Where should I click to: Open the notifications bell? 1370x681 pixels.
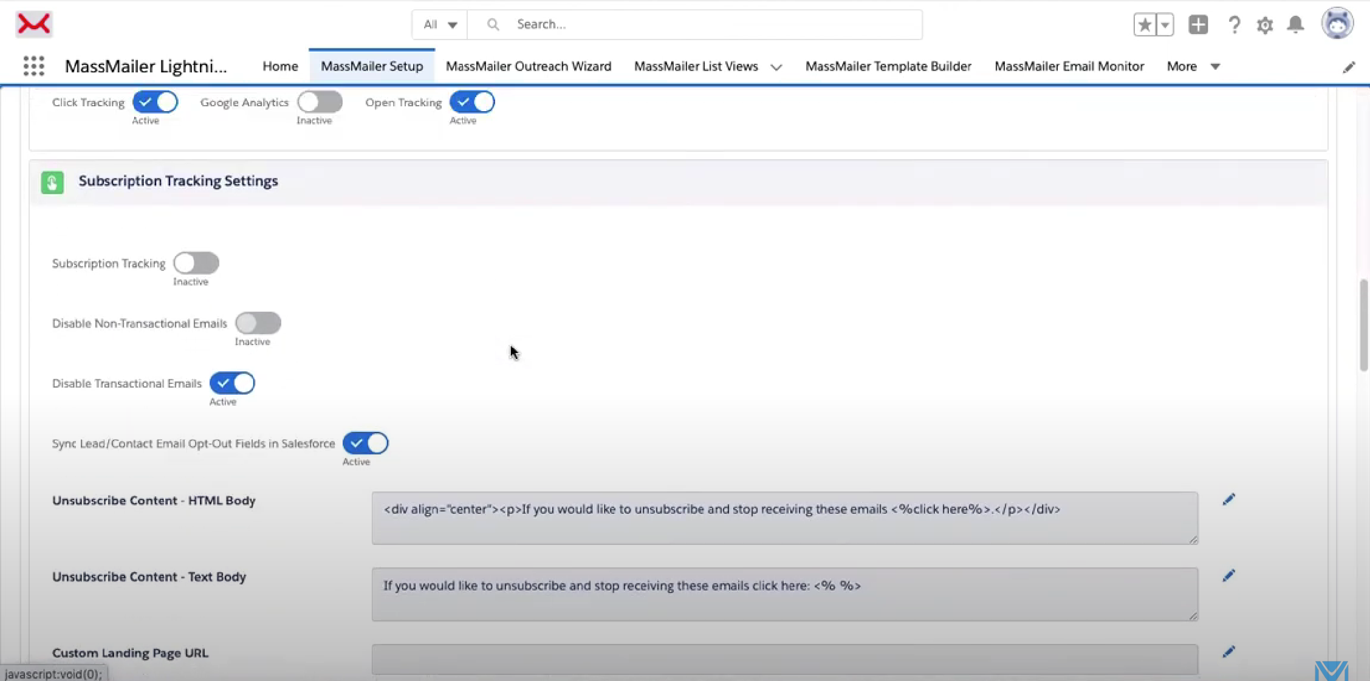point(1295,24)
